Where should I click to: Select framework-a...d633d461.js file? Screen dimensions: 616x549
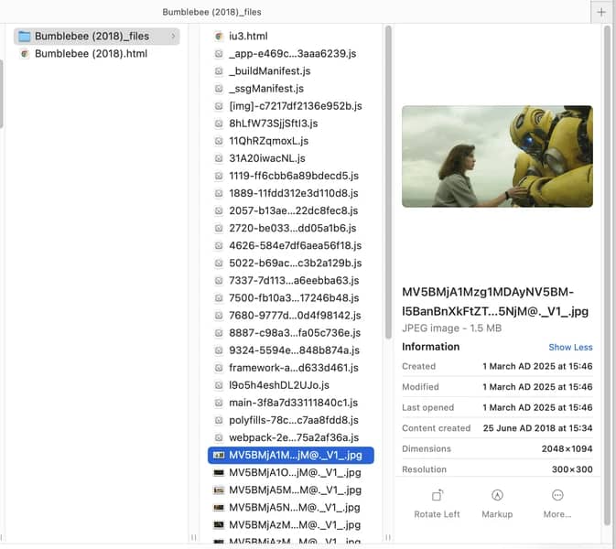click(291, 368)
